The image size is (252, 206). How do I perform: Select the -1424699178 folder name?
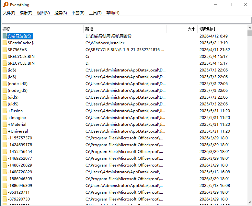(20, 145)
